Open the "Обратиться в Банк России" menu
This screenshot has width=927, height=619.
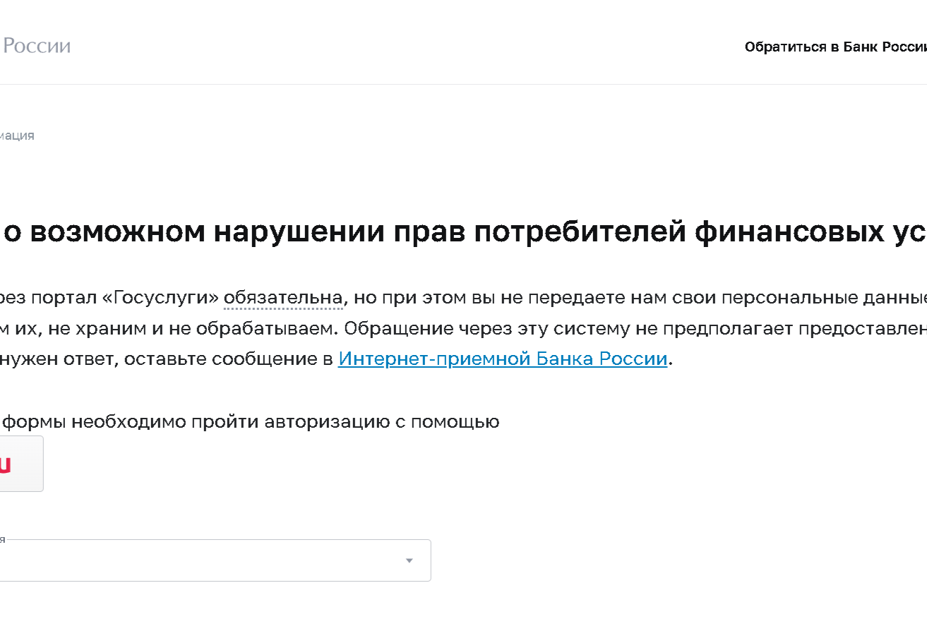point(835,47)
